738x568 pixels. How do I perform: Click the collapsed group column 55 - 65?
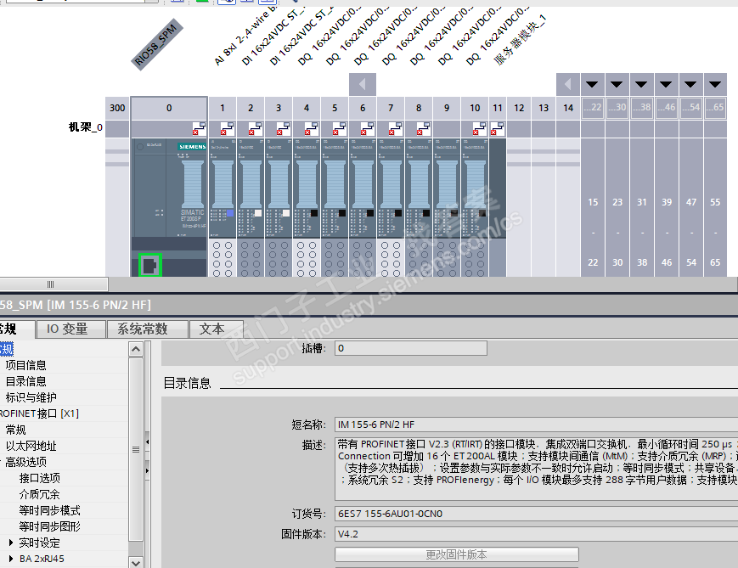715,207
